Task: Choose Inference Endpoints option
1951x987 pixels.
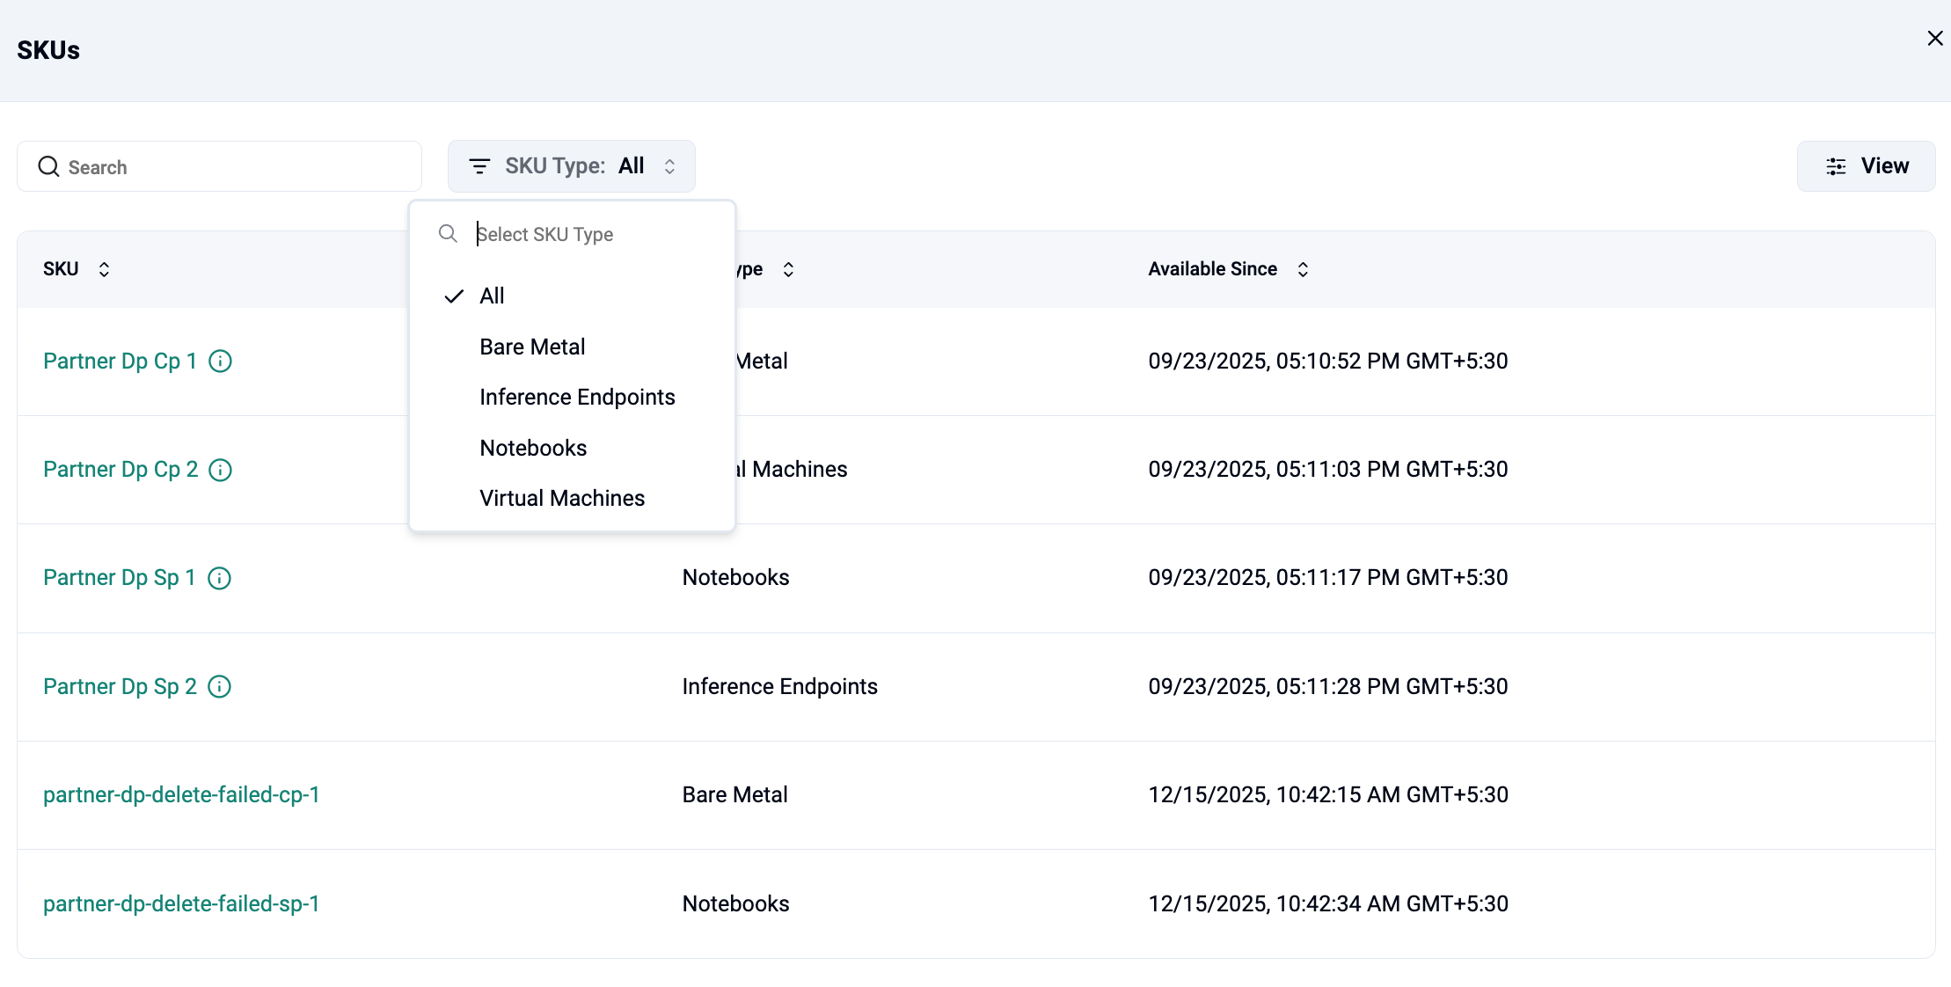Action: 577,397
